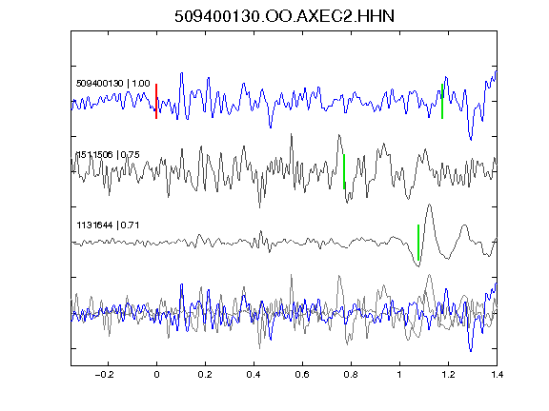Image resolution: width=549 pixels, height=411 pixels.
Task: Click the label 1131644 | 0.71
Action: 108,225
